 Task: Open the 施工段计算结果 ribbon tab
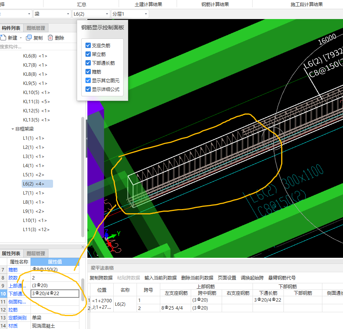pyautogui.click(x=306, y=4)
